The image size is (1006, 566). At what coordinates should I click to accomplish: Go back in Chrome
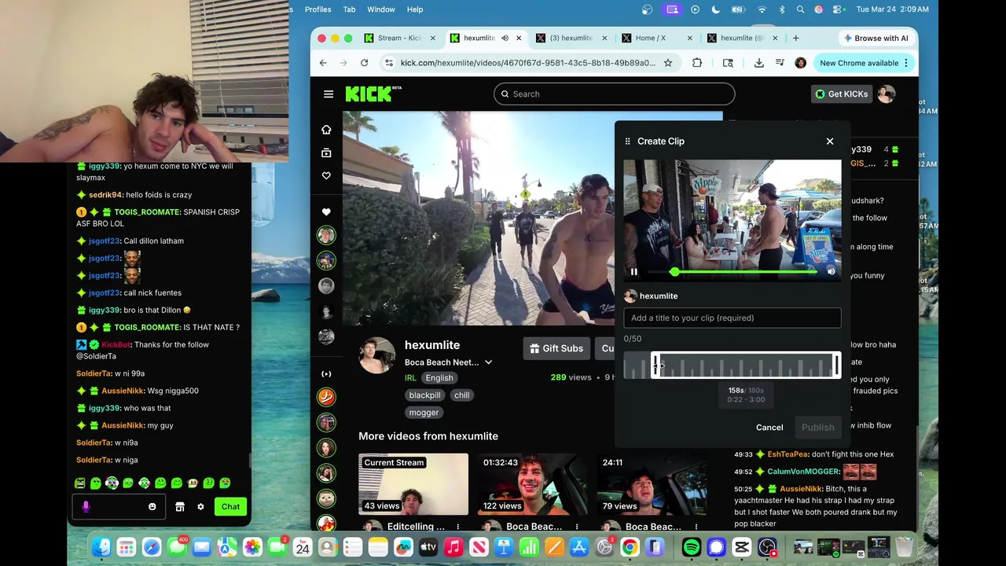tap(323, 63)
